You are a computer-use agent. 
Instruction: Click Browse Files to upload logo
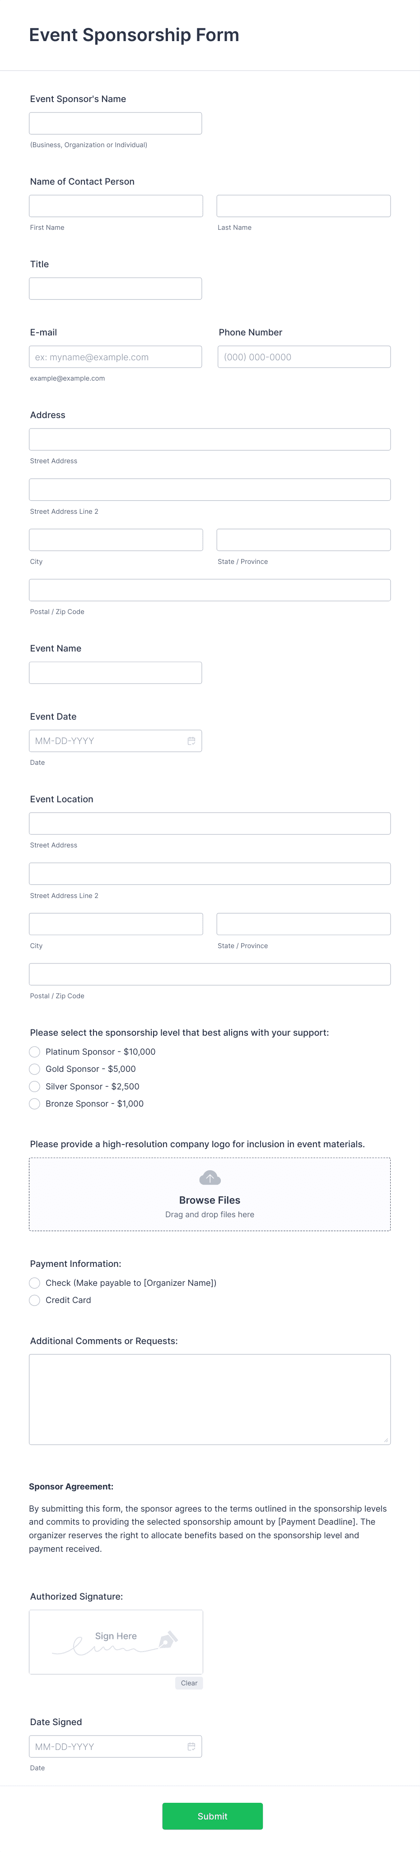pyautogui.click(x=209, y=1200)
